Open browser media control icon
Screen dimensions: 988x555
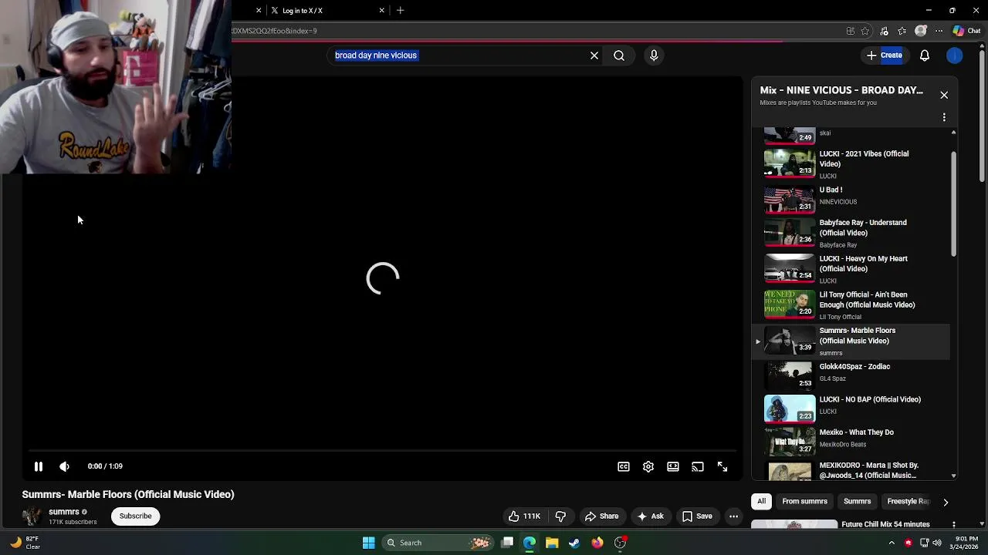[x=884, y=31]
